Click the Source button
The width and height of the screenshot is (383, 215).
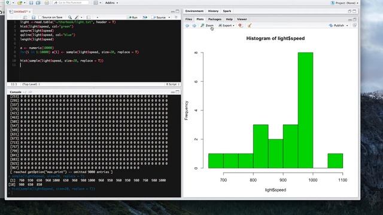[159, 17]
